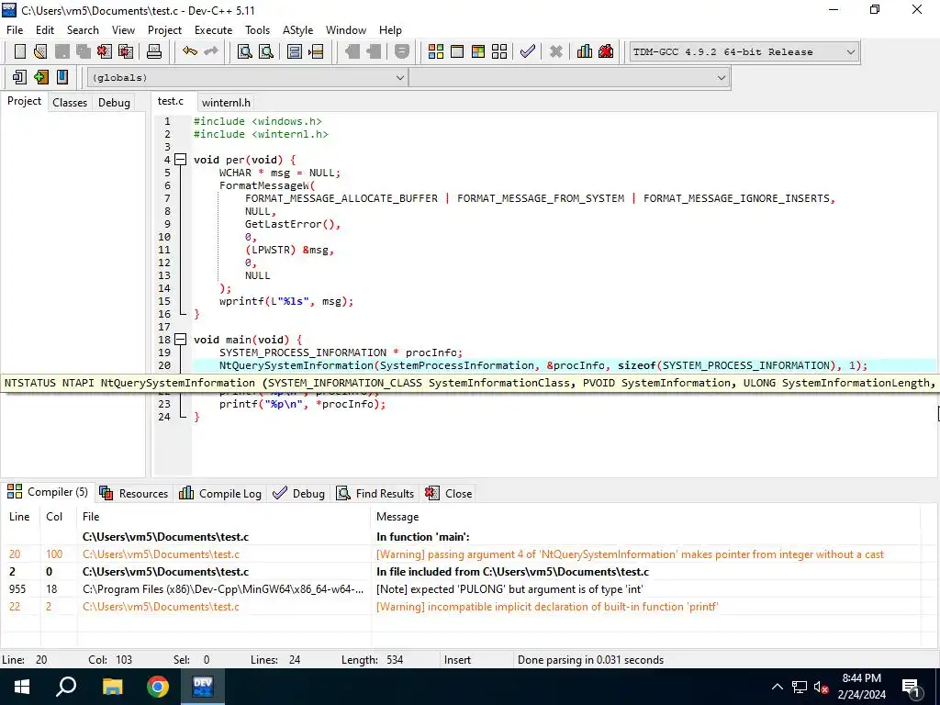Click the Print toolbar icon

pyautogui.click(x=154, y=51)
